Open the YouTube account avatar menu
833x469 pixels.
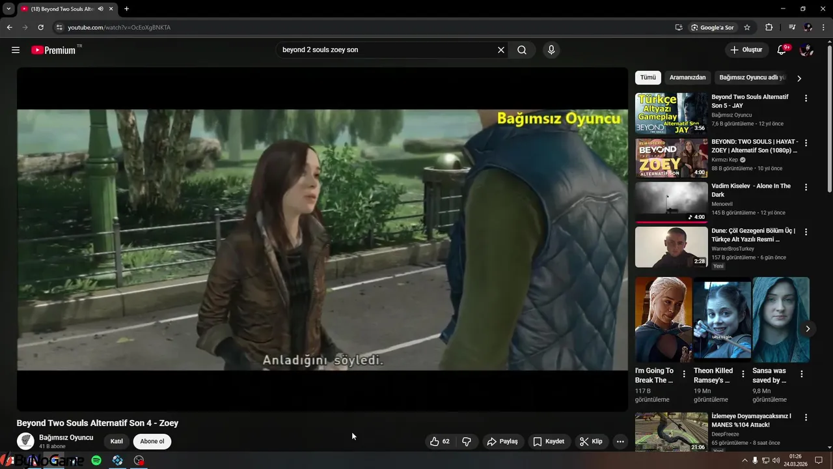click(x=806, y=50)
